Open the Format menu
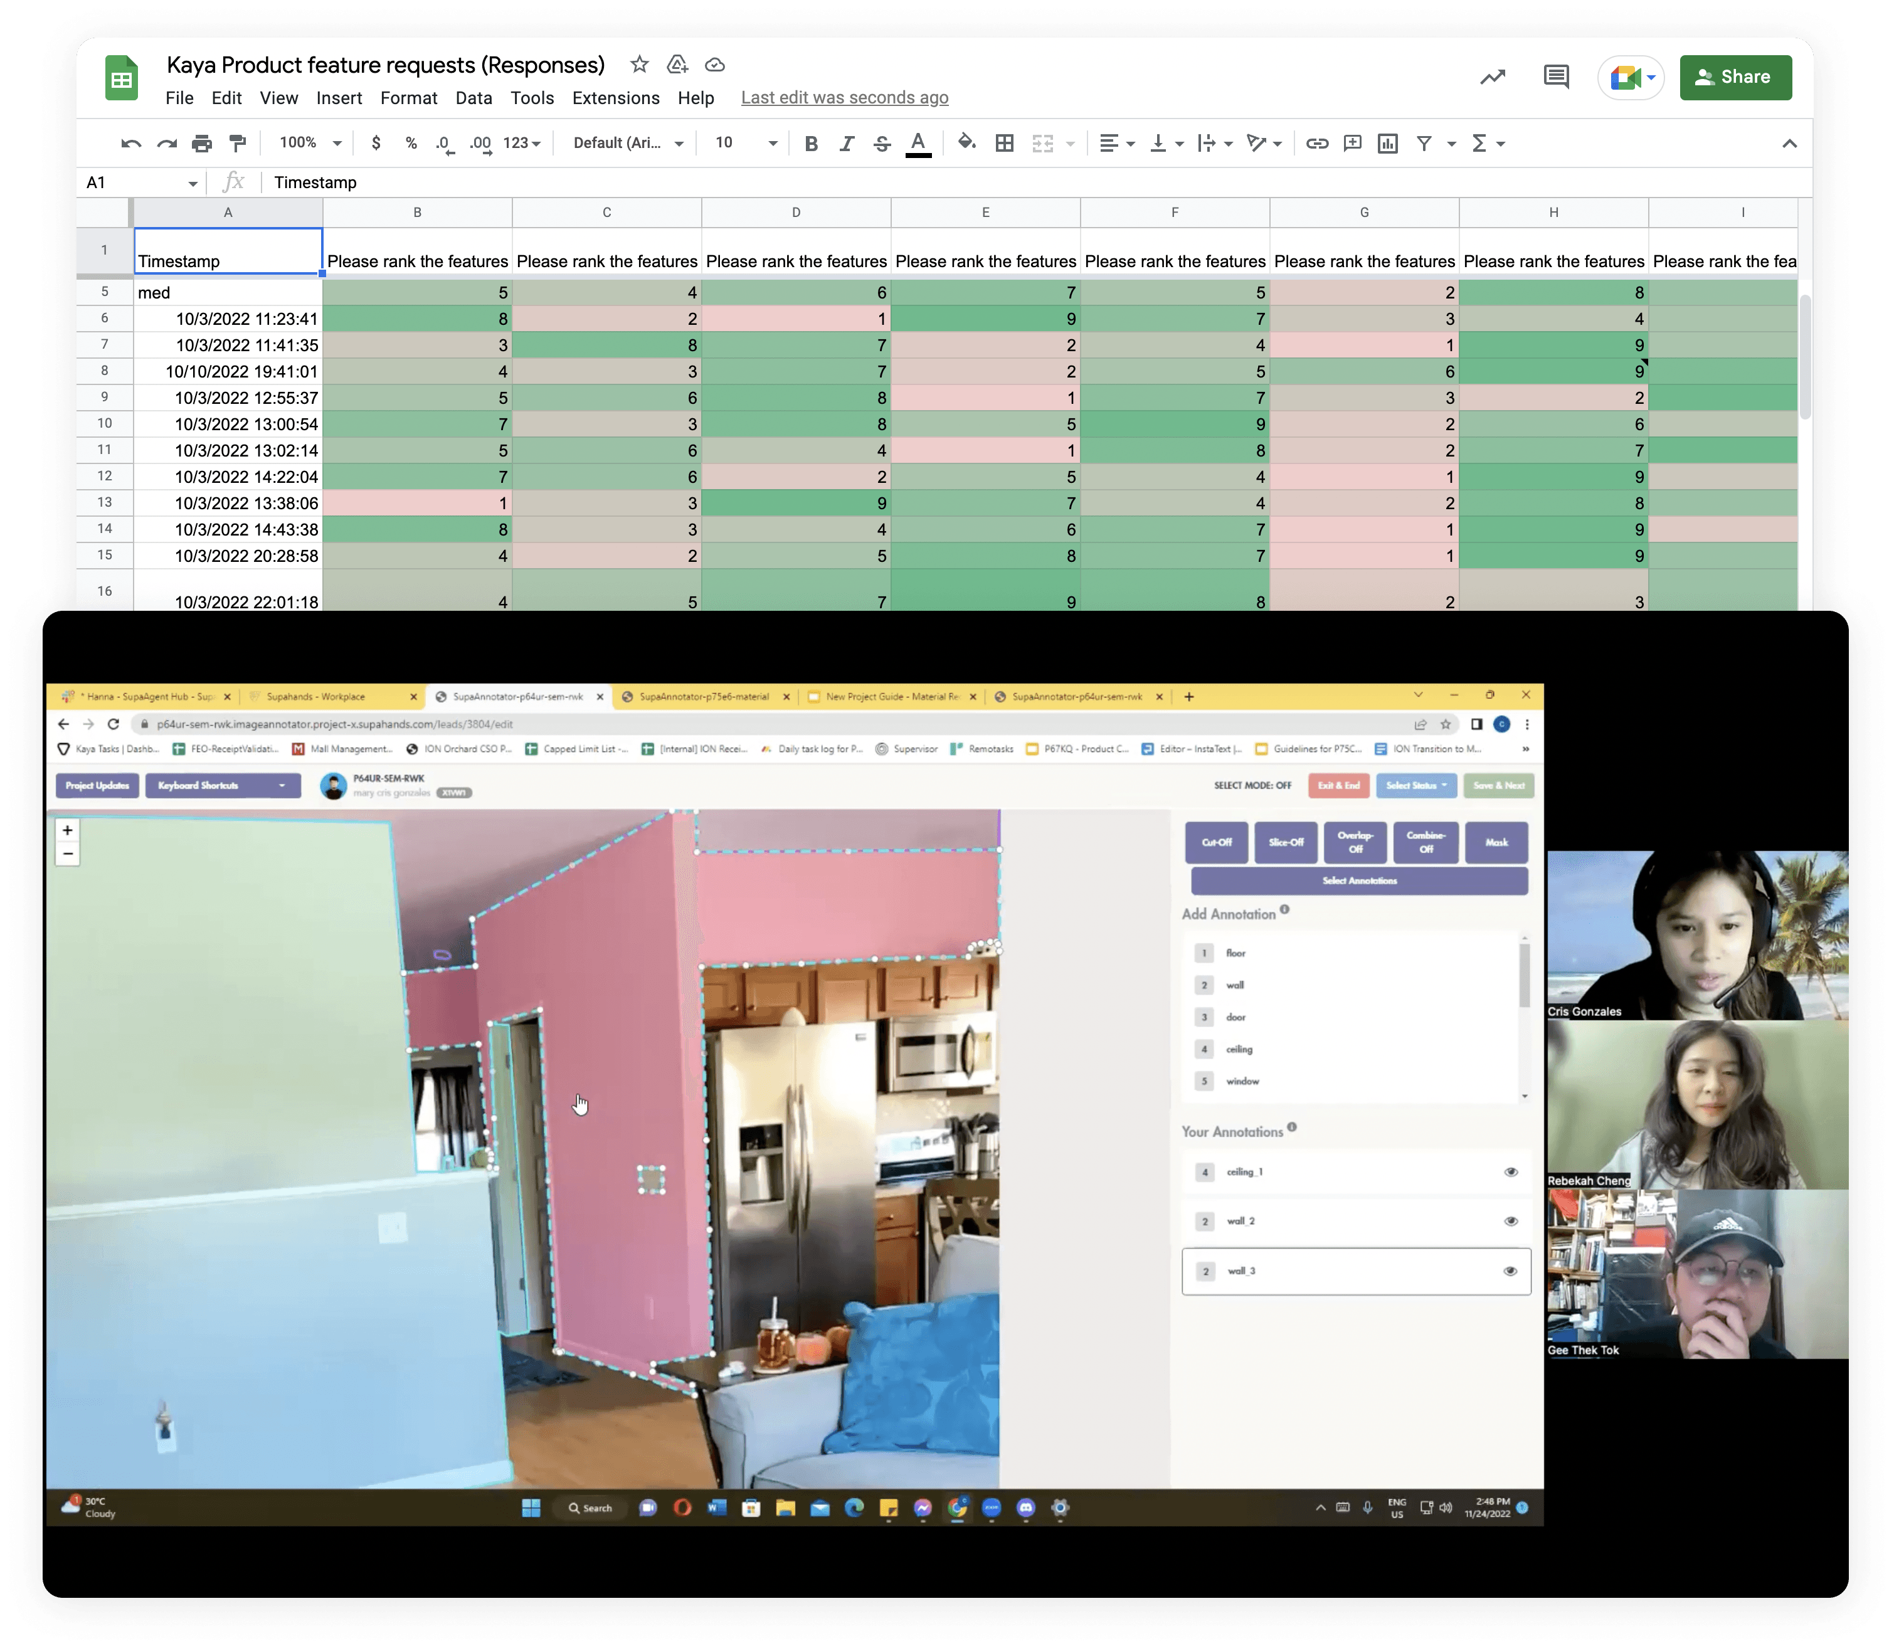Image resolution: width=1894 pixels, height=1648 pixels. pyautogui.click(x=408, y=97)
